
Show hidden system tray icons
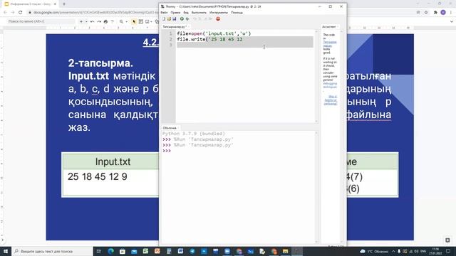click(393, 251)
